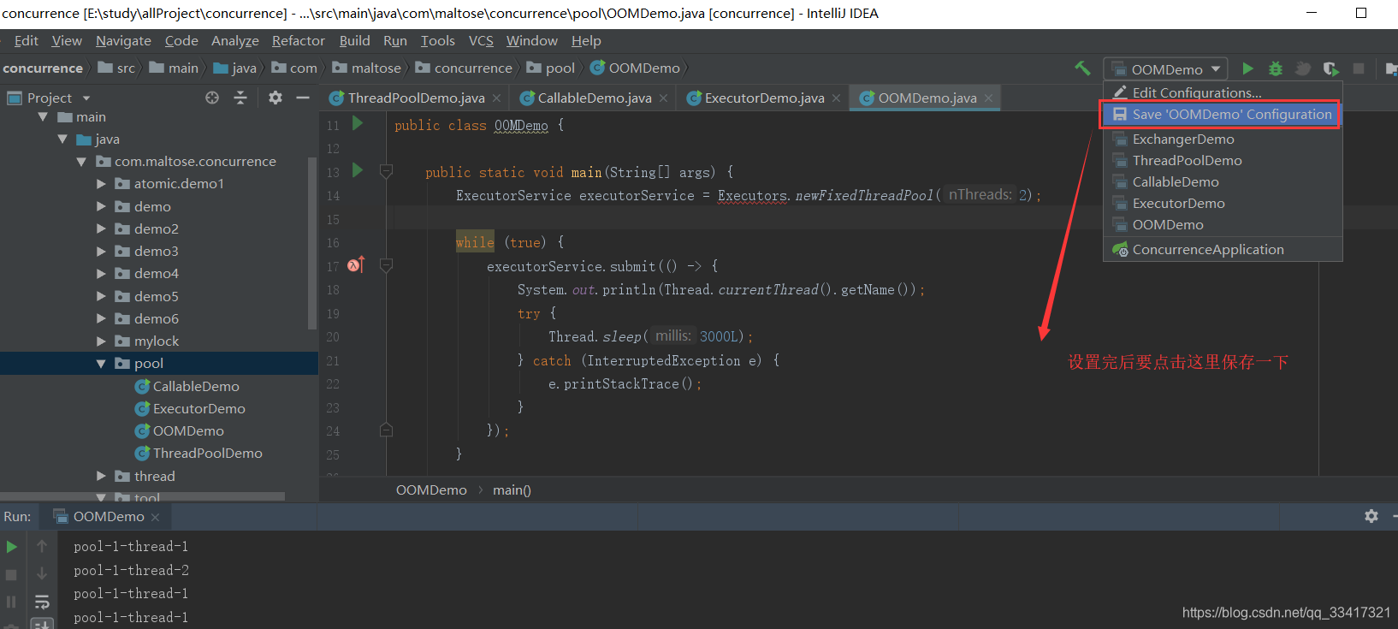Toggle fold end marker at line 24
Viewport: 1398px width, 629px height.
[386, 430]
